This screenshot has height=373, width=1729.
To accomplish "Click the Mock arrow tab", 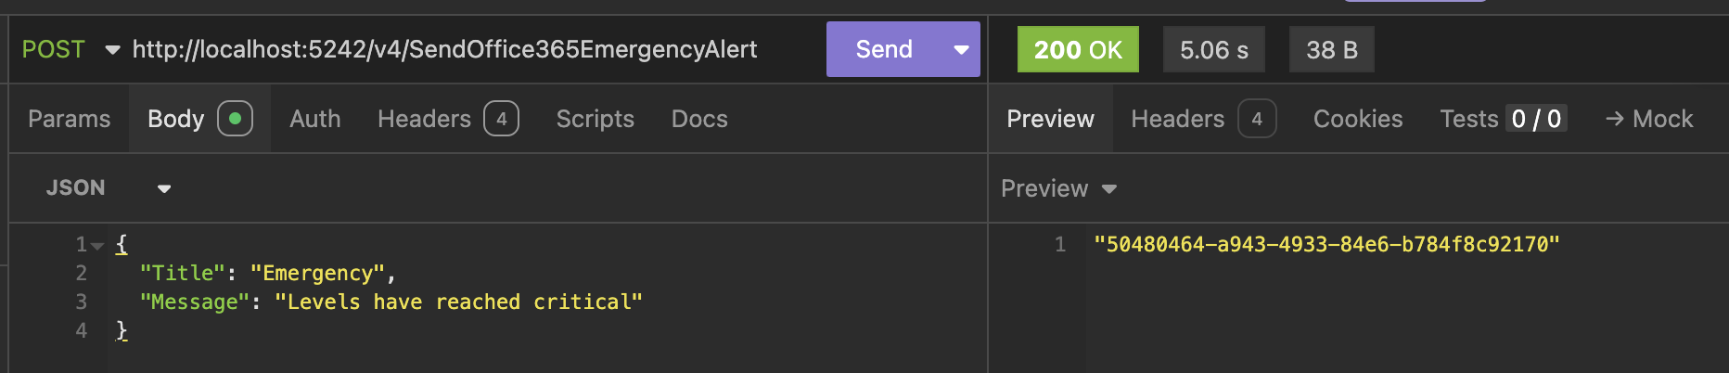I will tap(1649, 119).
